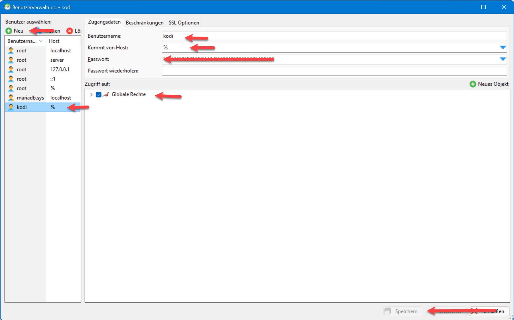This screenshot has width=514, height=320.
Task: Select the mariadb.sys user name
Action: 30,98
